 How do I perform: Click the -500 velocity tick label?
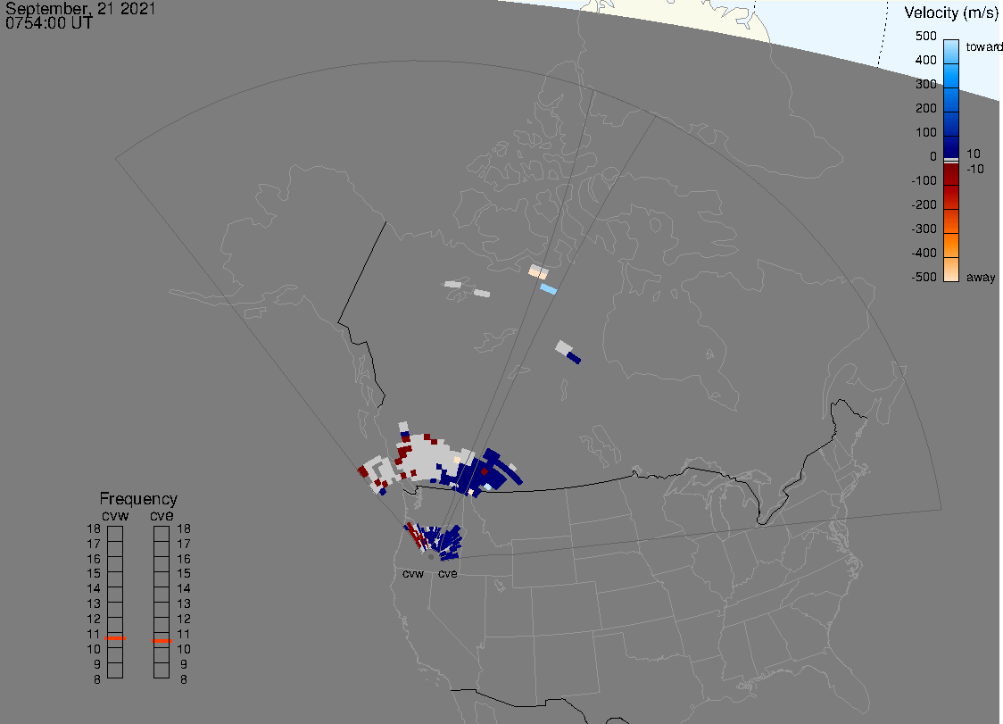pos(924,277)
